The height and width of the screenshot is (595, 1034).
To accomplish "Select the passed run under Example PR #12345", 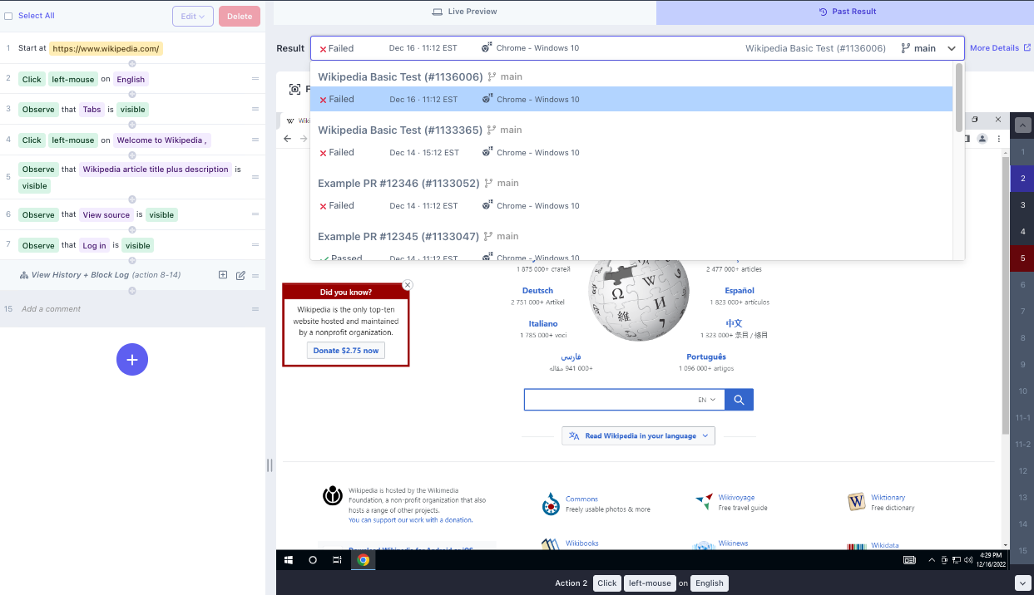I will coord(631,256).
